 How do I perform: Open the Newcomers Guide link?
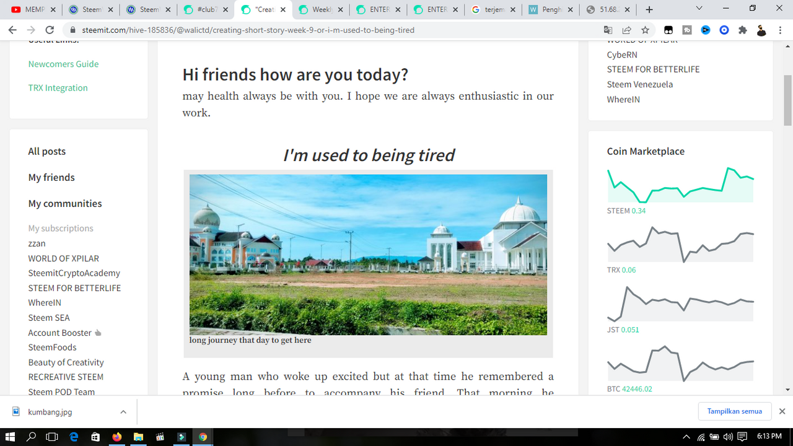(63, 64)
